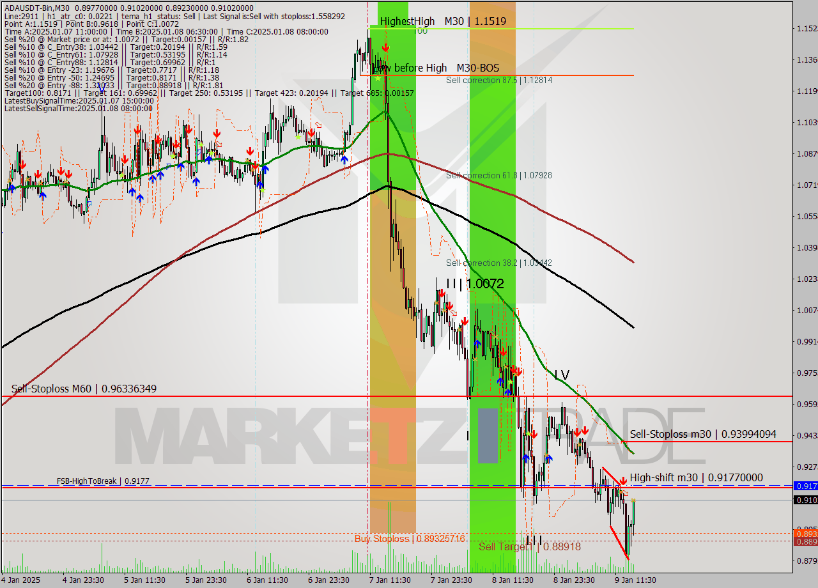Click the 6 Jan 23:30 time axis label
The height and width of the screenshot is (588, 818).
point(328,580)
